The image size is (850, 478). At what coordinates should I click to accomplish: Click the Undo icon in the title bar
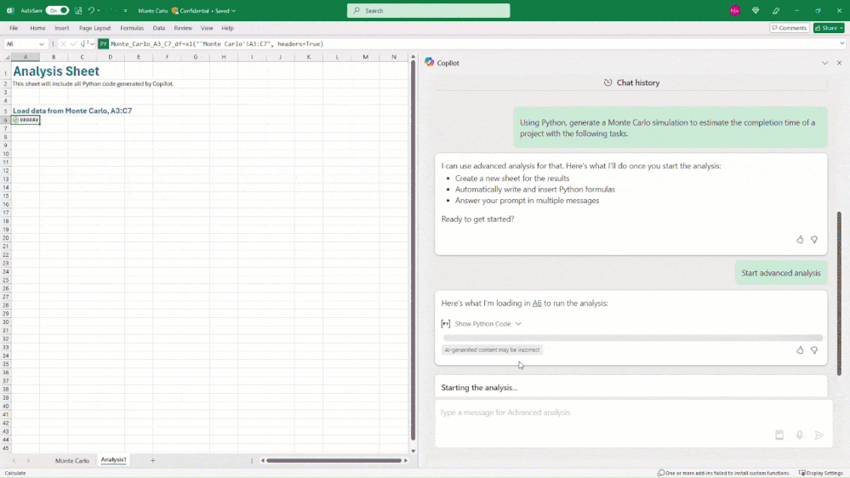91,10
